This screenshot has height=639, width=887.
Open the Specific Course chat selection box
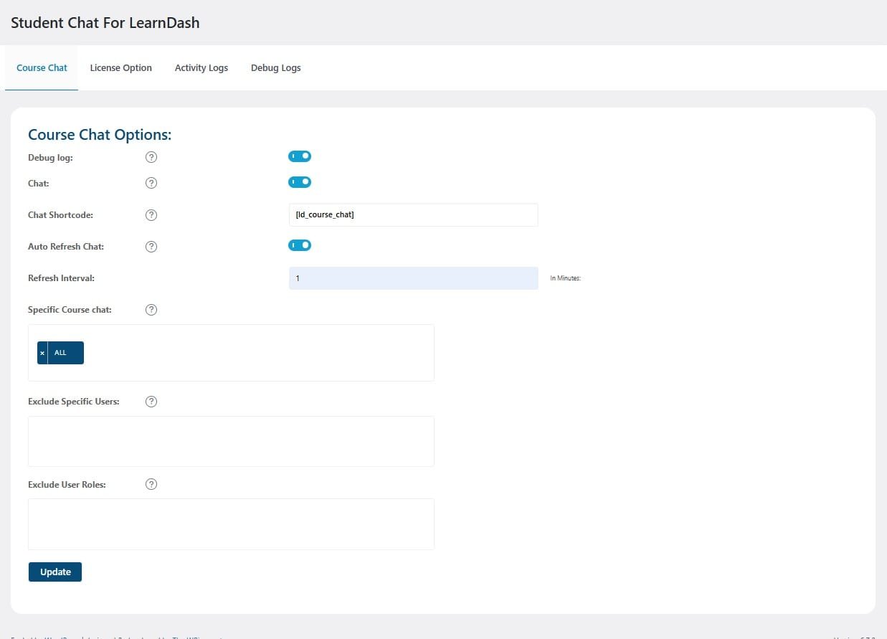tap(231, 353)
